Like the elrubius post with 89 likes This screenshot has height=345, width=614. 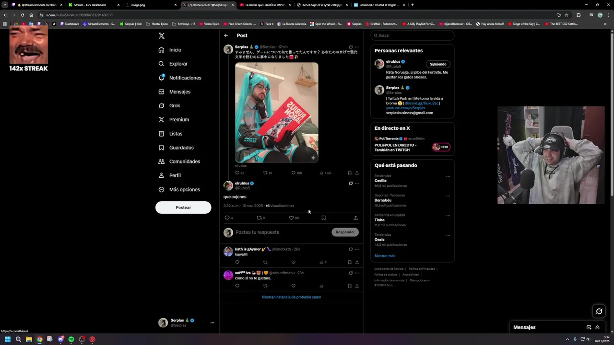pos(291,218)
